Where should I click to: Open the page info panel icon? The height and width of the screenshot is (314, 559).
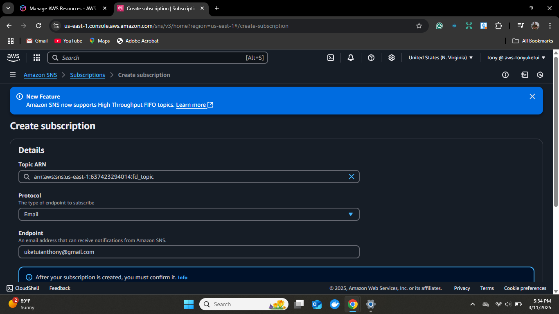(x=505, y=75)
